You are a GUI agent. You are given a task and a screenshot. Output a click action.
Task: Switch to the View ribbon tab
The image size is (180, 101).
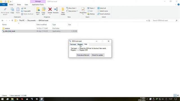tap(26, 4)
